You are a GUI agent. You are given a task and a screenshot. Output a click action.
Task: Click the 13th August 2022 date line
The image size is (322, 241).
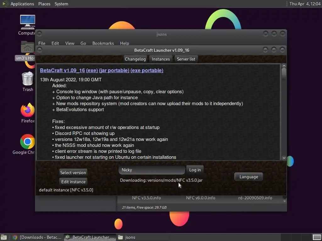click(71, 79)
